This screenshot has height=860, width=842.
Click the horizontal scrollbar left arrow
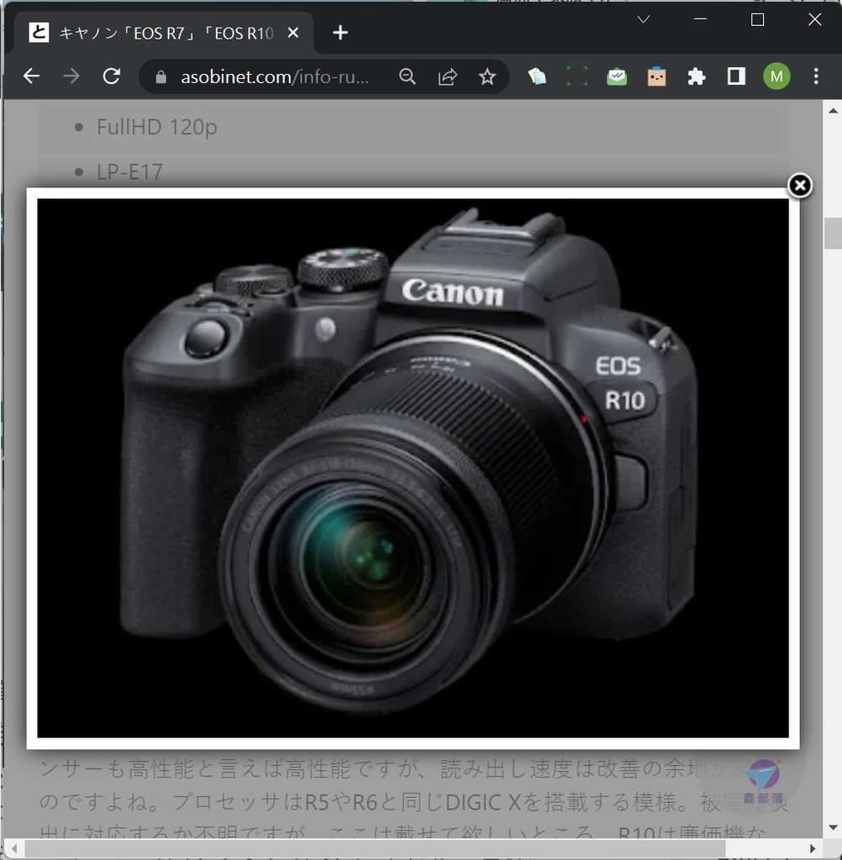click(14, 849)
